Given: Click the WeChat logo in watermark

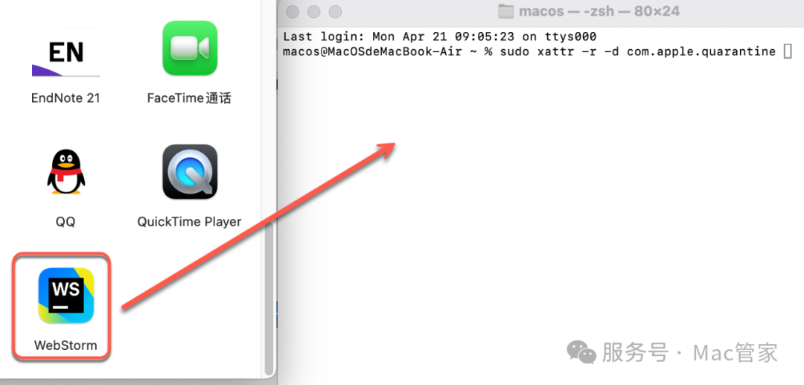Looking at the screenshot, I should pos(581,352).
